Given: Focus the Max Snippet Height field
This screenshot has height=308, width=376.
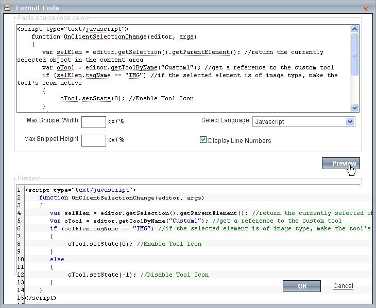Looking at the screenshot, I should 94,140.
